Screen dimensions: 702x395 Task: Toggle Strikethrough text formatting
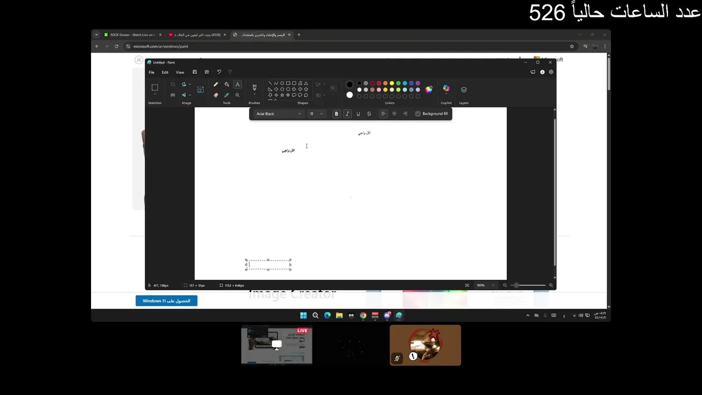click(x=369, y=114)
